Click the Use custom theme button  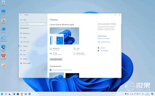click(x=56, y=59)
